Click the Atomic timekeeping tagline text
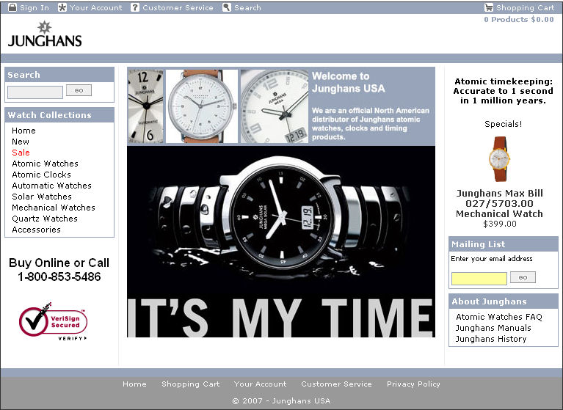Viewport: 563px width, 410px height. (503, 91)
